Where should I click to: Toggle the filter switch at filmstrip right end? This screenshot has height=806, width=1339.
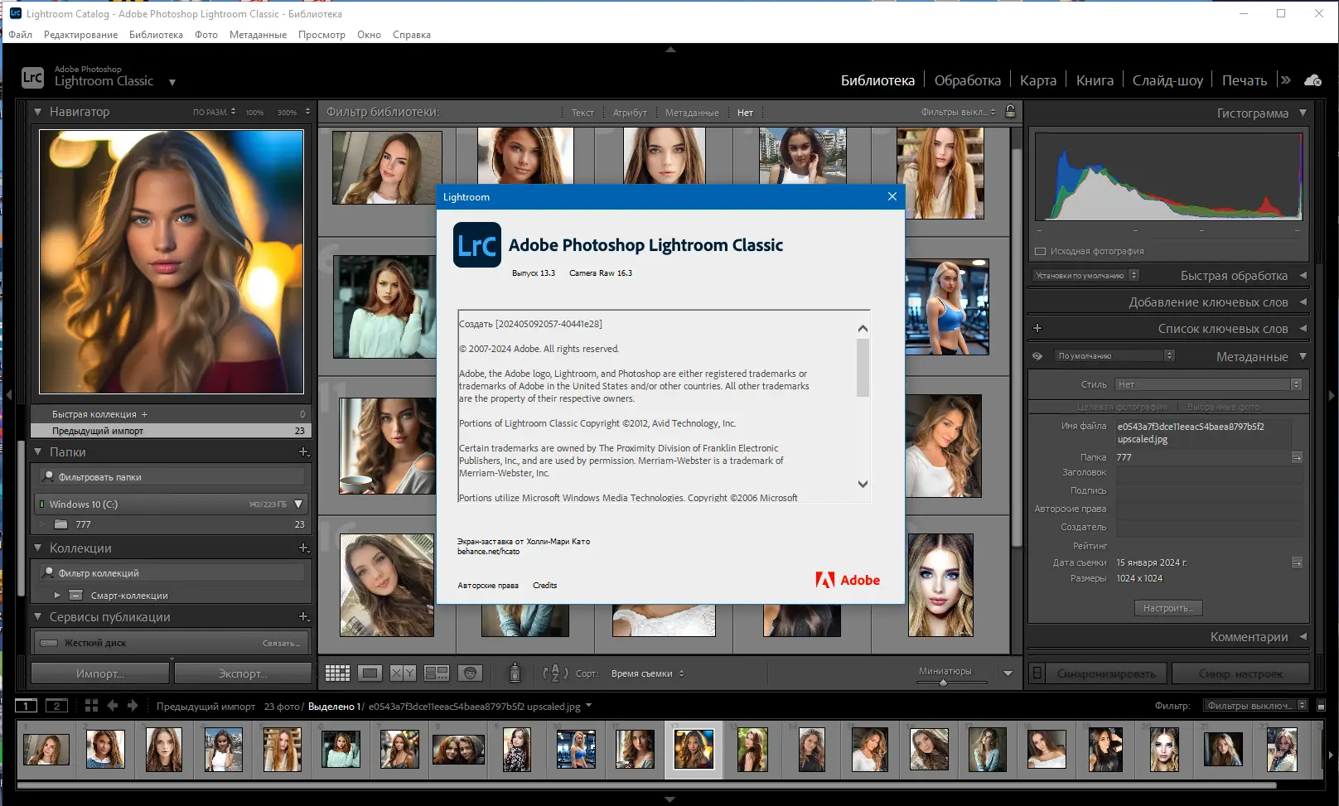(x=1321, y=706)
